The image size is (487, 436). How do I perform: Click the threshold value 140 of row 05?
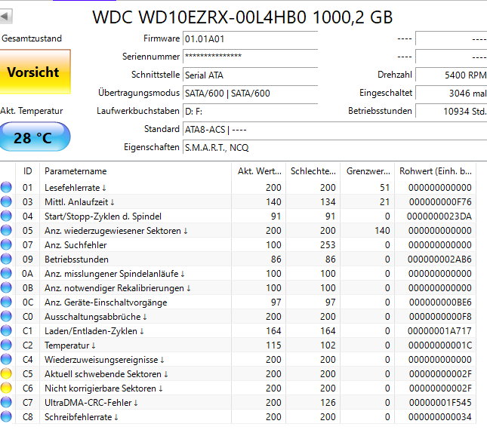tap(381, 231)
